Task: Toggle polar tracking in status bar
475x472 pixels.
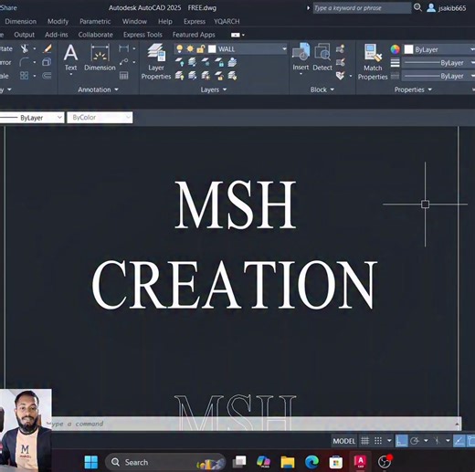Action: pyautogui.click(x=415, y=441)
